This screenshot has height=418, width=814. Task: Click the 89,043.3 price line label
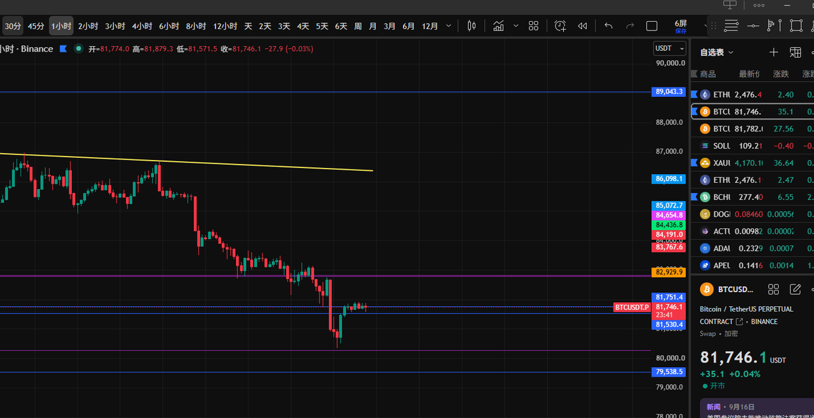click(x=670, y=91)
